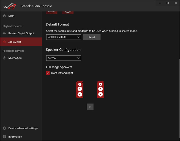Maximize the Realtek Audio Console window
Image resolution: width=180 pixels, height=141 pixels.
(x=168, y=3)
